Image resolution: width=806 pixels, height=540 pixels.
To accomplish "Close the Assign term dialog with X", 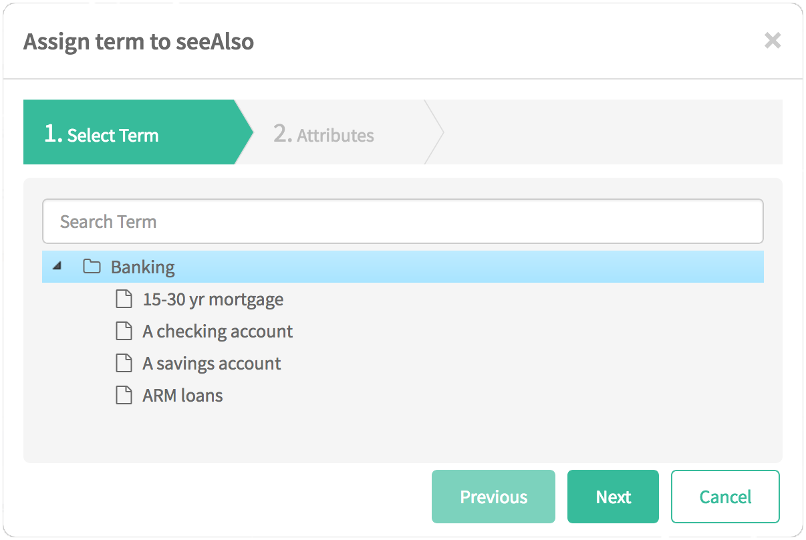I will click(x=773, y=41).
